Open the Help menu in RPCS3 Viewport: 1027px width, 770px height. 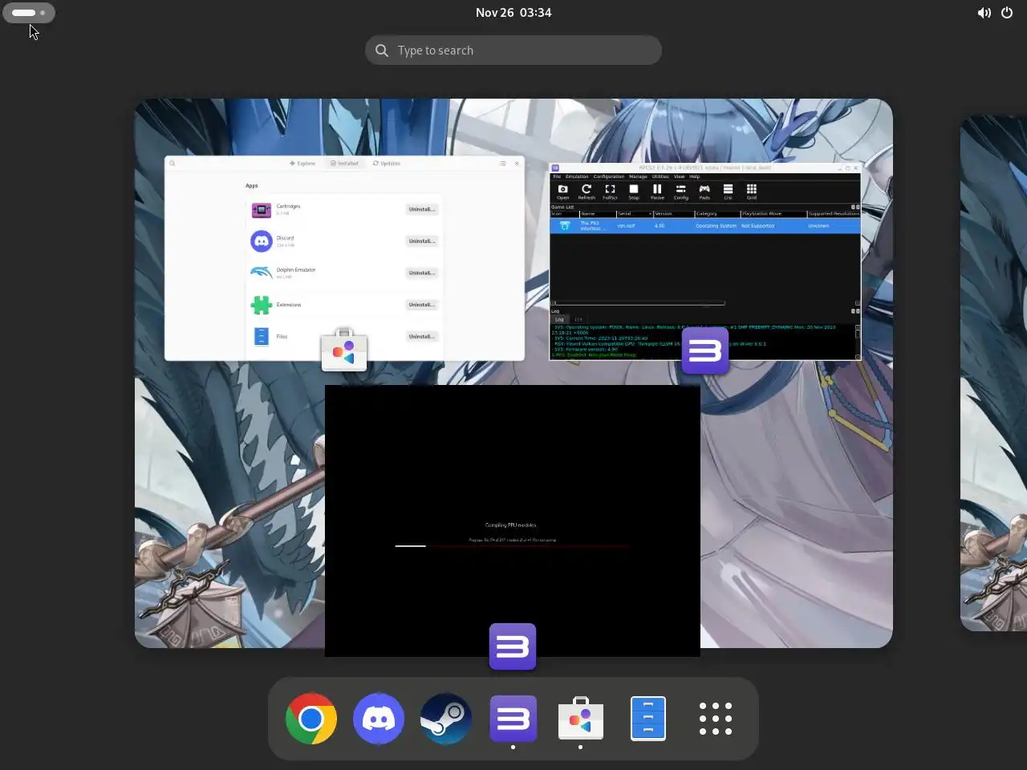pos(695,176)
